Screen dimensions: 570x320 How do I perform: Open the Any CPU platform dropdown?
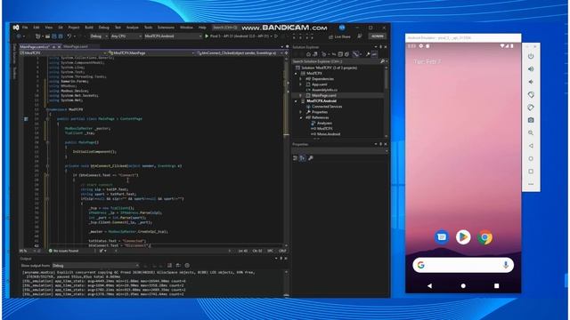pos(126,36)
